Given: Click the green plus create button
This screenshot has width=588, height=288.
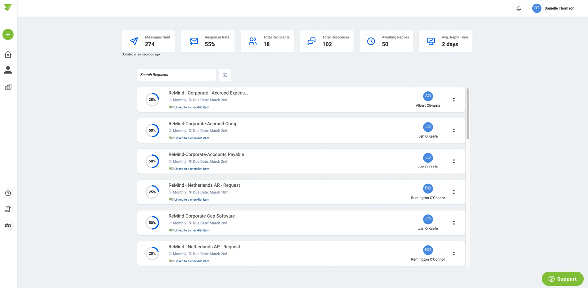Looking at the screenshot, I should coord(8,34).
